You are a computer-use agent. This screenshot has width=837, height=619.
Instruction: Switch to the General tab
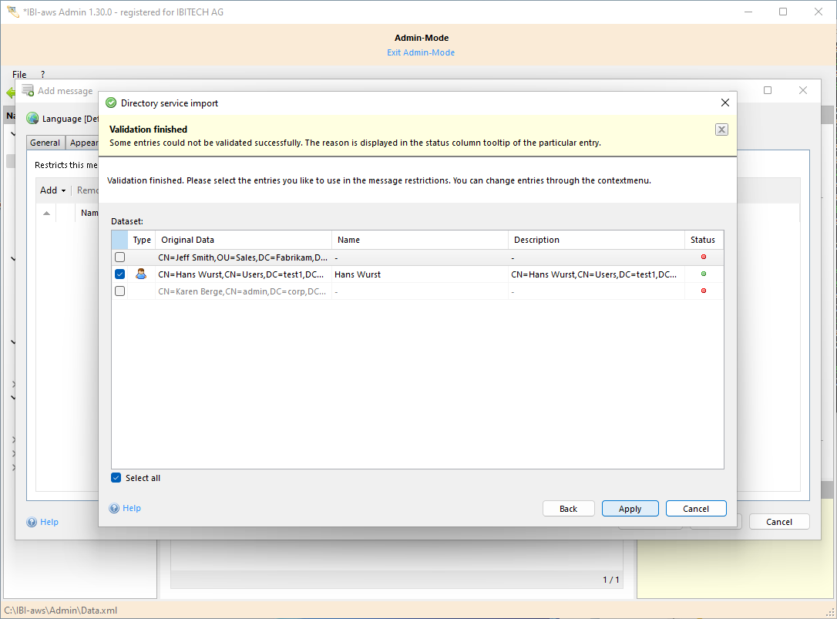tap(45, 143)
